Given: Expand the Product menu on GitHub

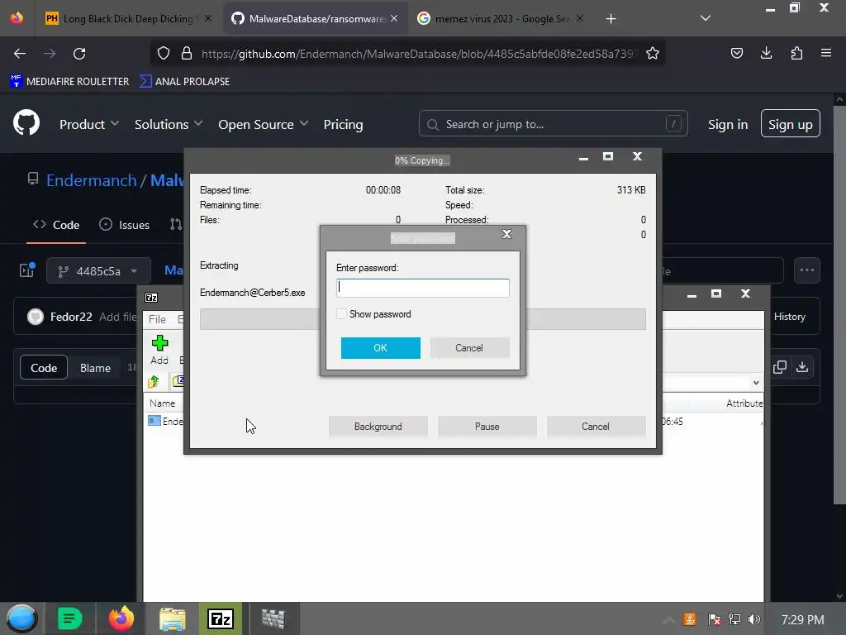Looking at the screenshot, I should [89, 124].
